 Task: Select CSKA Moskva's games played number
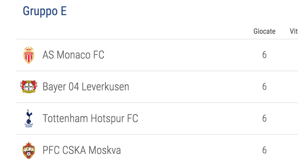tap(264, 150)
